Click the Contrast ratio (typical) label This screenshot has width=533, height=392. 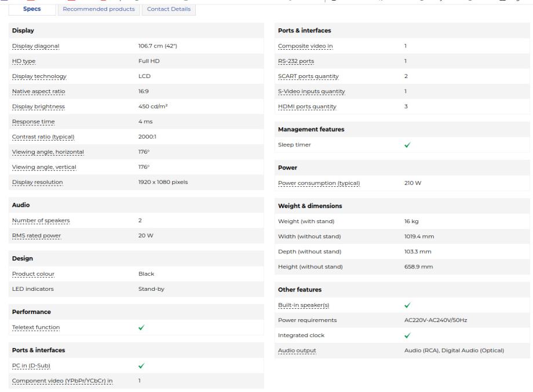pyautogui.click(x=43, y=137)
